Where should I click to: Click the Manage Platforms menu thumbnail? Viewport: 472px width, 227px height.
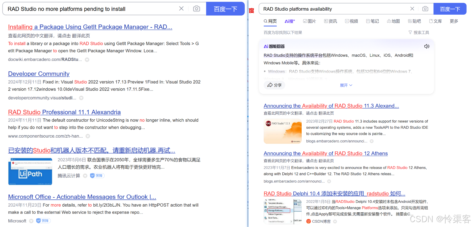283,211
